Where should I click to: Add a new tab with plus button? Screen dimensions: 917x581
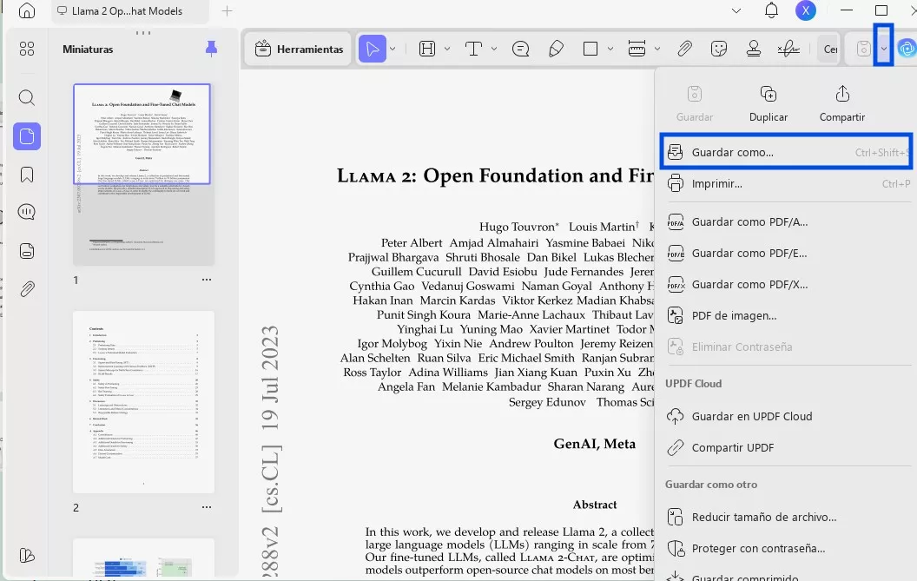tap(228, 11)
